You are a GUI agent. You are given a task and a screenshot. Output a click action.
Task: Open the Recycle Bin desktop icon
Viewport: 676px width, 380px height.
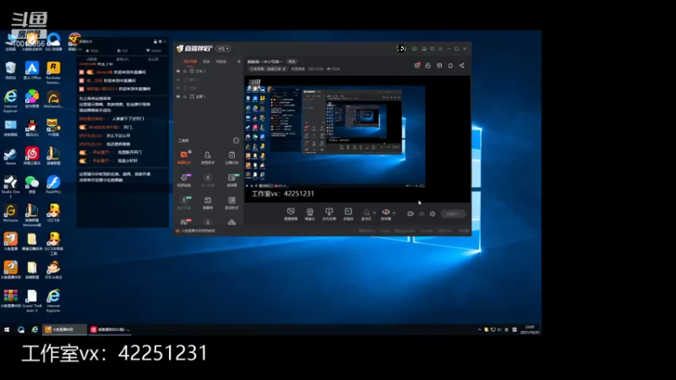10,70
